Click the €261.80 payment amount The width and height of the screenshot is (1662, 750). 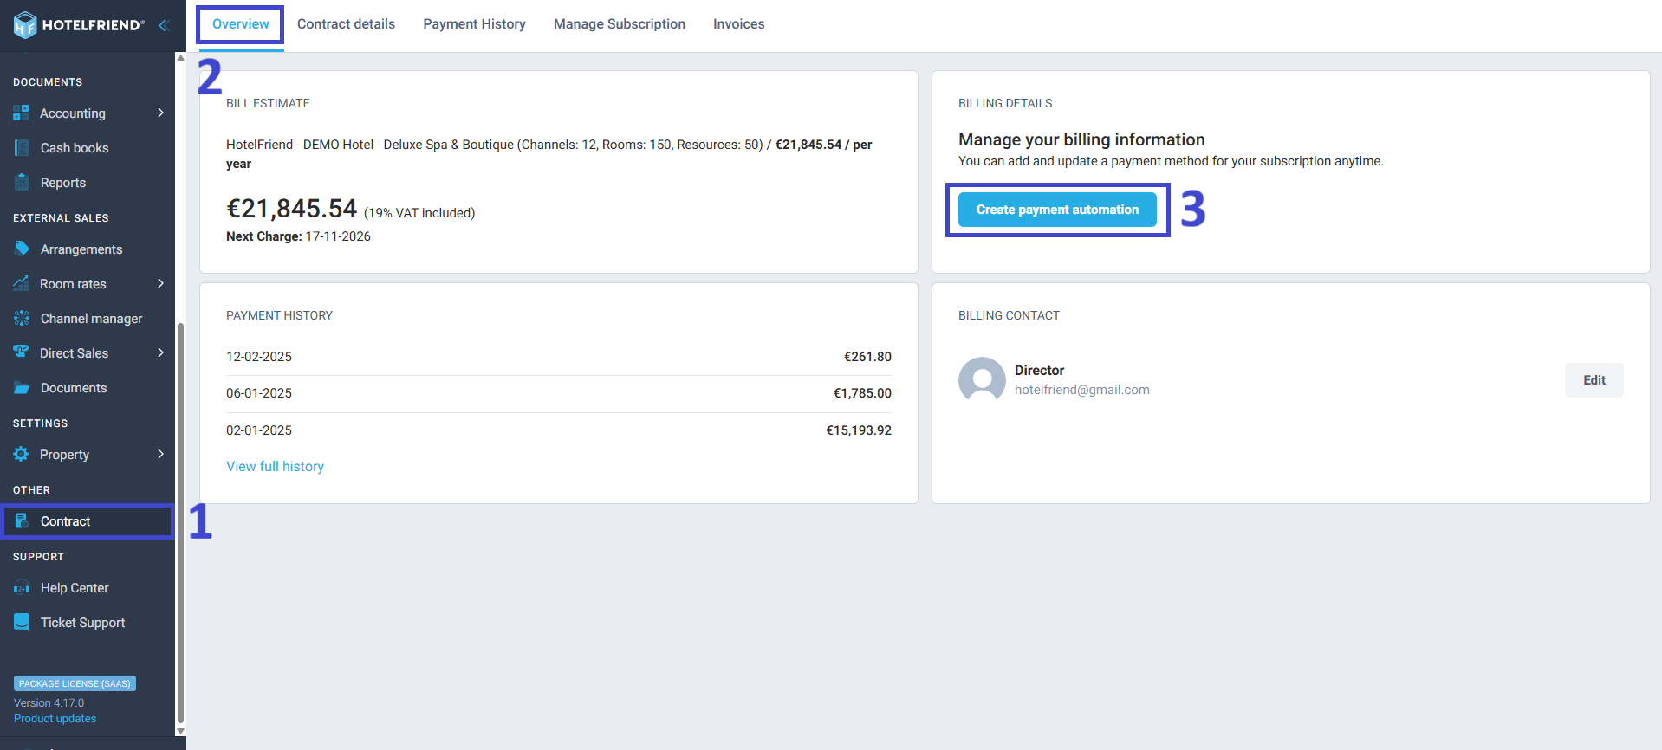click(867, 357)
